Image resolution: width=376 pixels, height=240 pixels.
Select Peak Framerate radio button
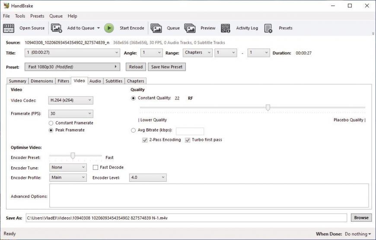[x=51, y=130]
